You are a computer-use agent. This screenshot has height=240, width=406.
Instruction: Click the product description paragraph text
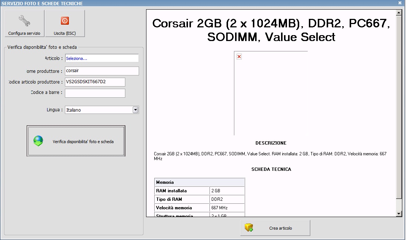[270, 156]
